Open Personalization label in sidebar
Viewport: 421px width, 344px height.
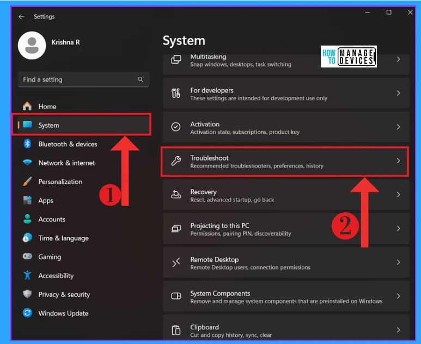click(60, 182)
